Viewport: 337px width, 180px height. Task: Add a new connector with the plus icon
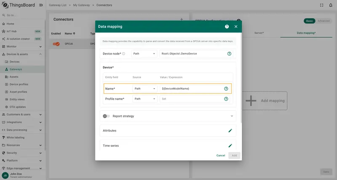182,19
